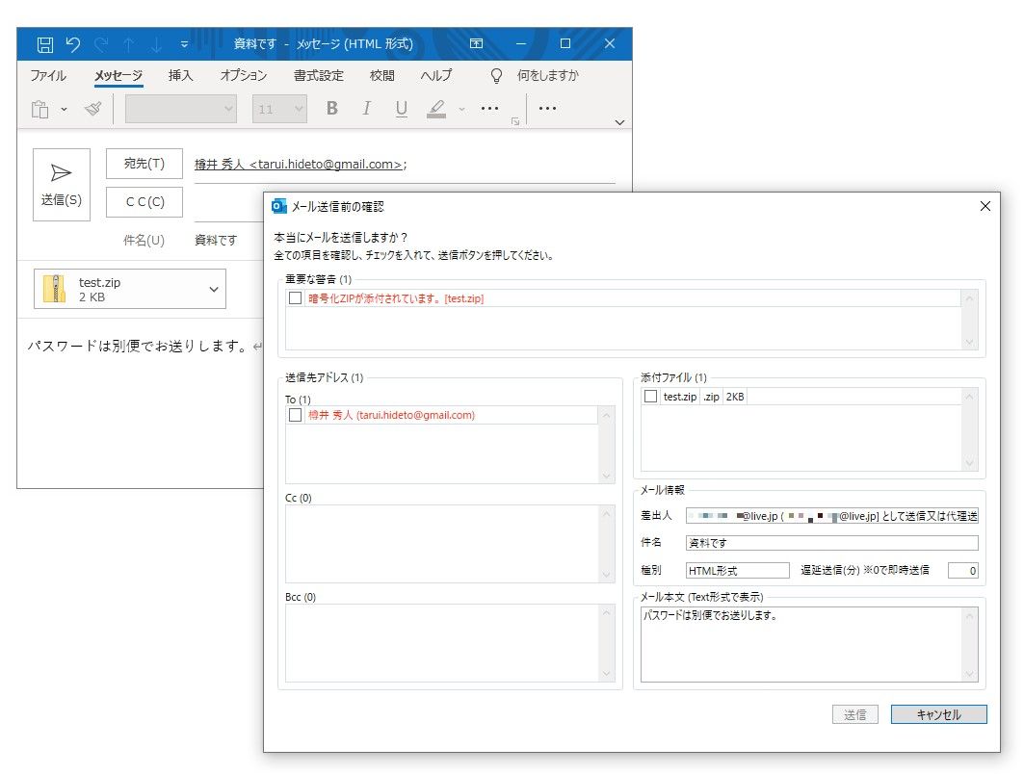Select the 校閲 ribbon tab
The height and width of the screenshot is (774, 1024).
click(382, 76)
